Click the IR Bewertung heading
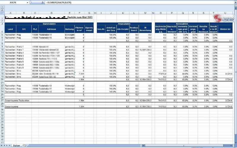Screen dimensions: 237x148 (x=145, y=29)
